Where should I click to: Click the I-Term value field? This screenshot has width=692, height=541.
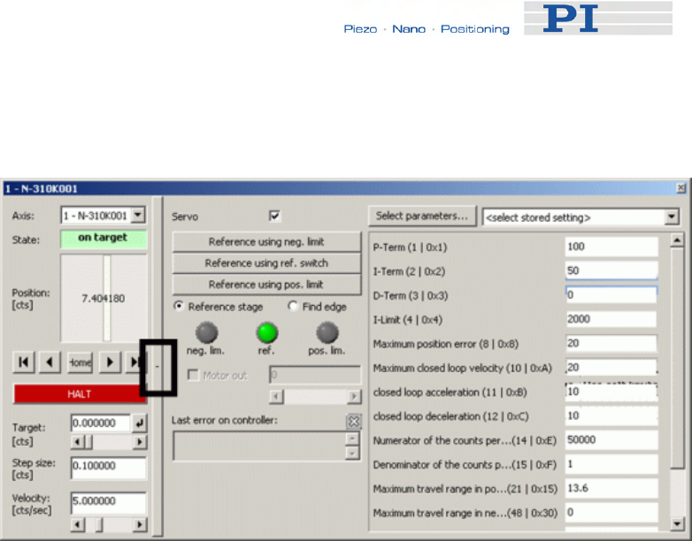click(611, 270)
